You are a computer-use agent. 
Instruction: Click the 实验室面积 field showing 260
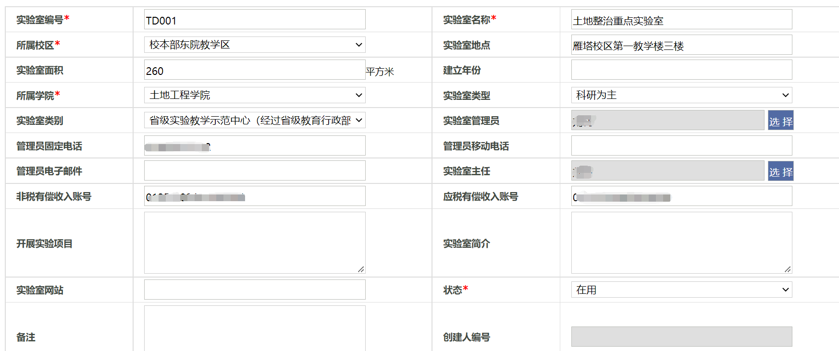coord(255,70)
